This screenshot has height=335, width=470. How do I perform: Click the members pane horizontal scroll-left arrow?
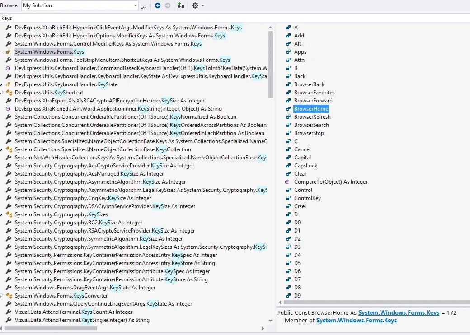coord(280,302)
